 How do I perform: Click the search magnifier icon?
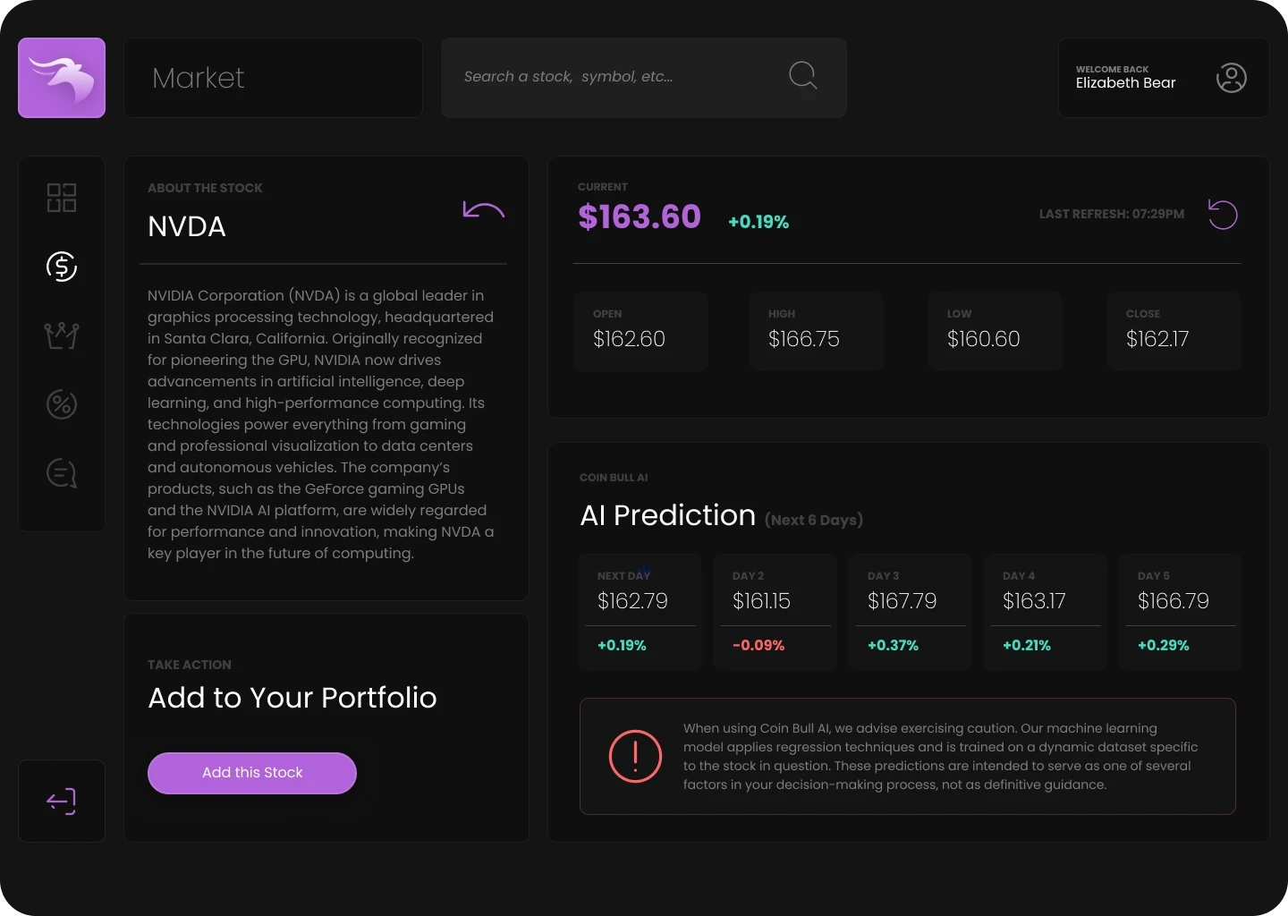[803, 75]
